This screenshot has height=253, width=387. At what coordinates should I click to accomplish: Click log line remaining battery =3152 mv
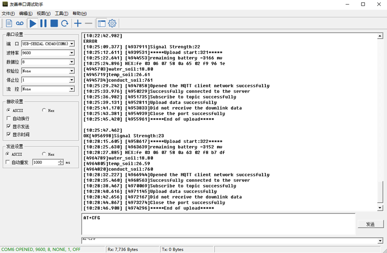pyautogui.click(x=153, y=147)
